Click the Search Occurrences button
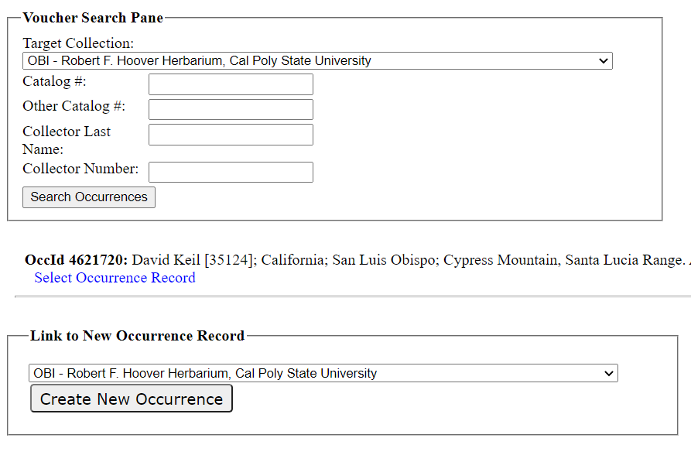This screenshot has width=691, height=462. [89, 197]
